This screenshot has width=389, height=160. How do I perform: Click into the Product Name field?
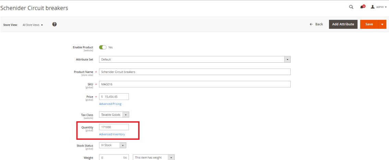(x=195, y=72)
